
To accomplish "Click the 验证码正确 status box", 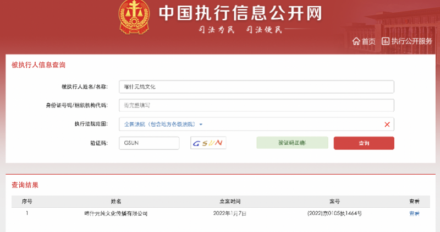I will (x=292, y=143).
